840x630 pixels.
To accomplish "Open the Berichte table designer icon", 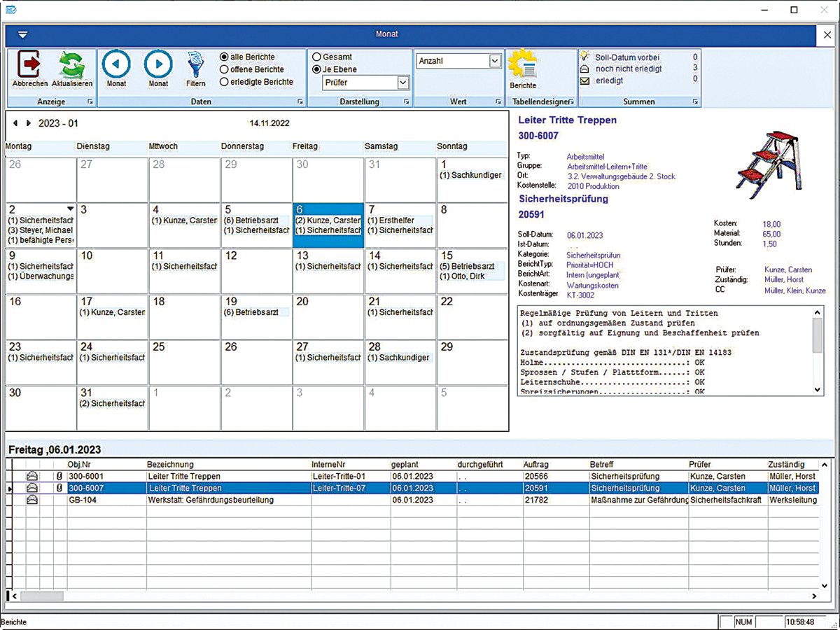I will click(x=523, y=66).
